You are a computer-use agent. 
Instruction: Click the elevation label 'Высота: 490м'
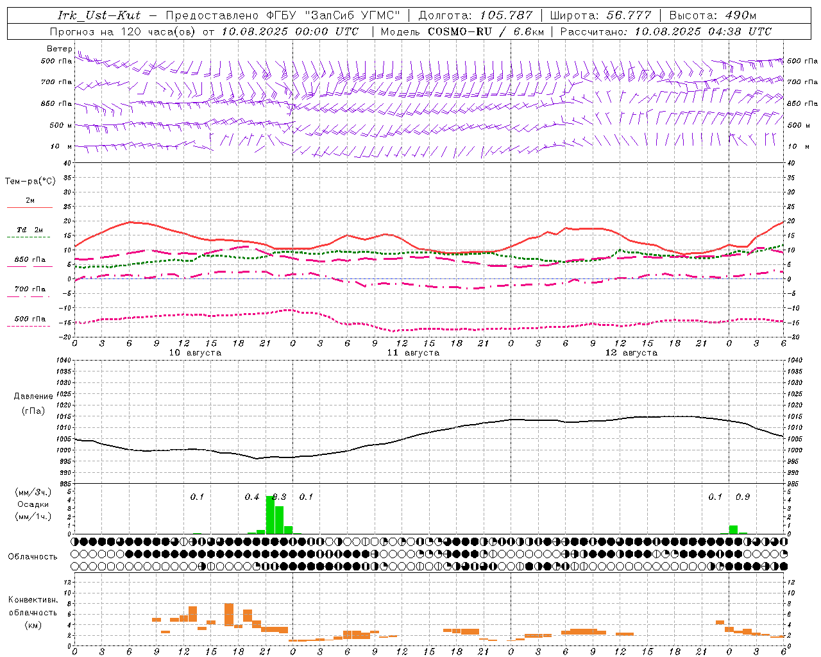pos(713,15)
